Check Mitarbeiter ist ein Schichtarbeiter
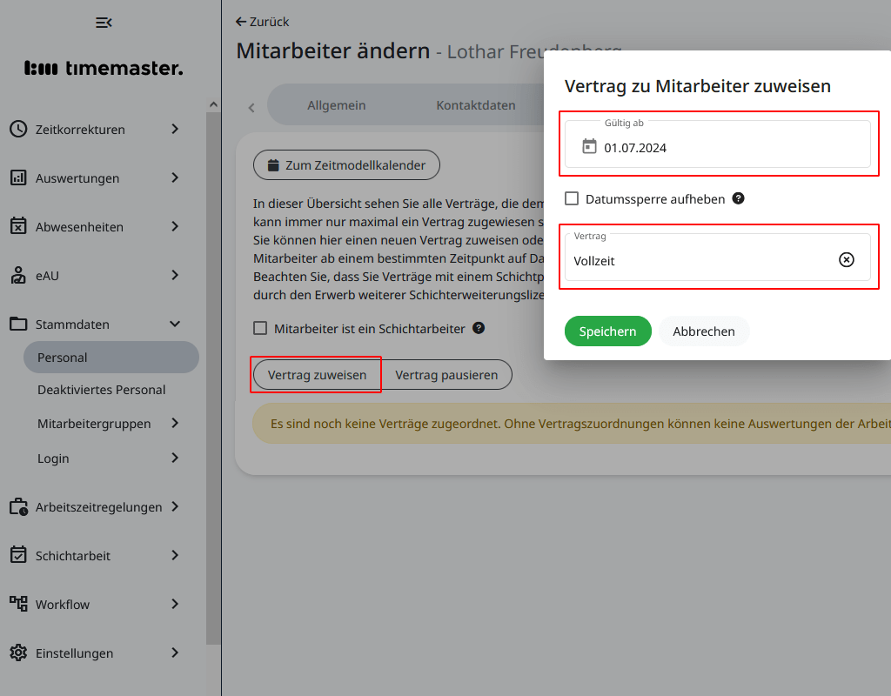 [258, 328]
